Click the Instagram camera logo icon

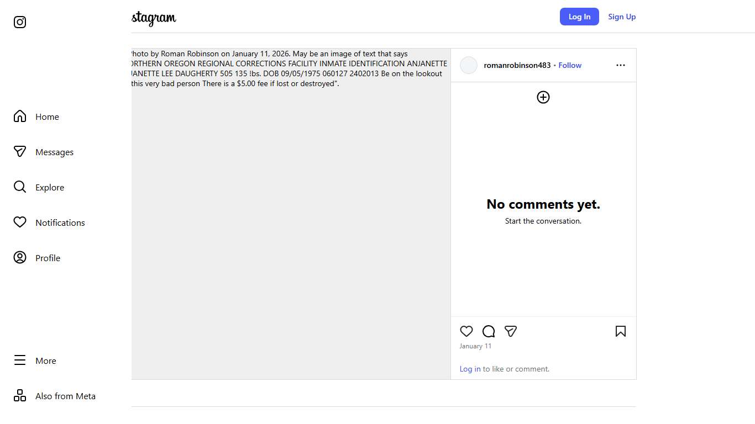point(20,22)
